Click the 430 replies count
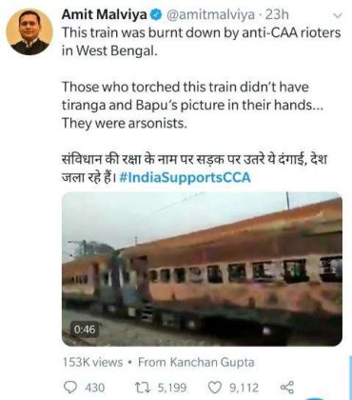This screenshot has height=400, width=352. (94, 388)
